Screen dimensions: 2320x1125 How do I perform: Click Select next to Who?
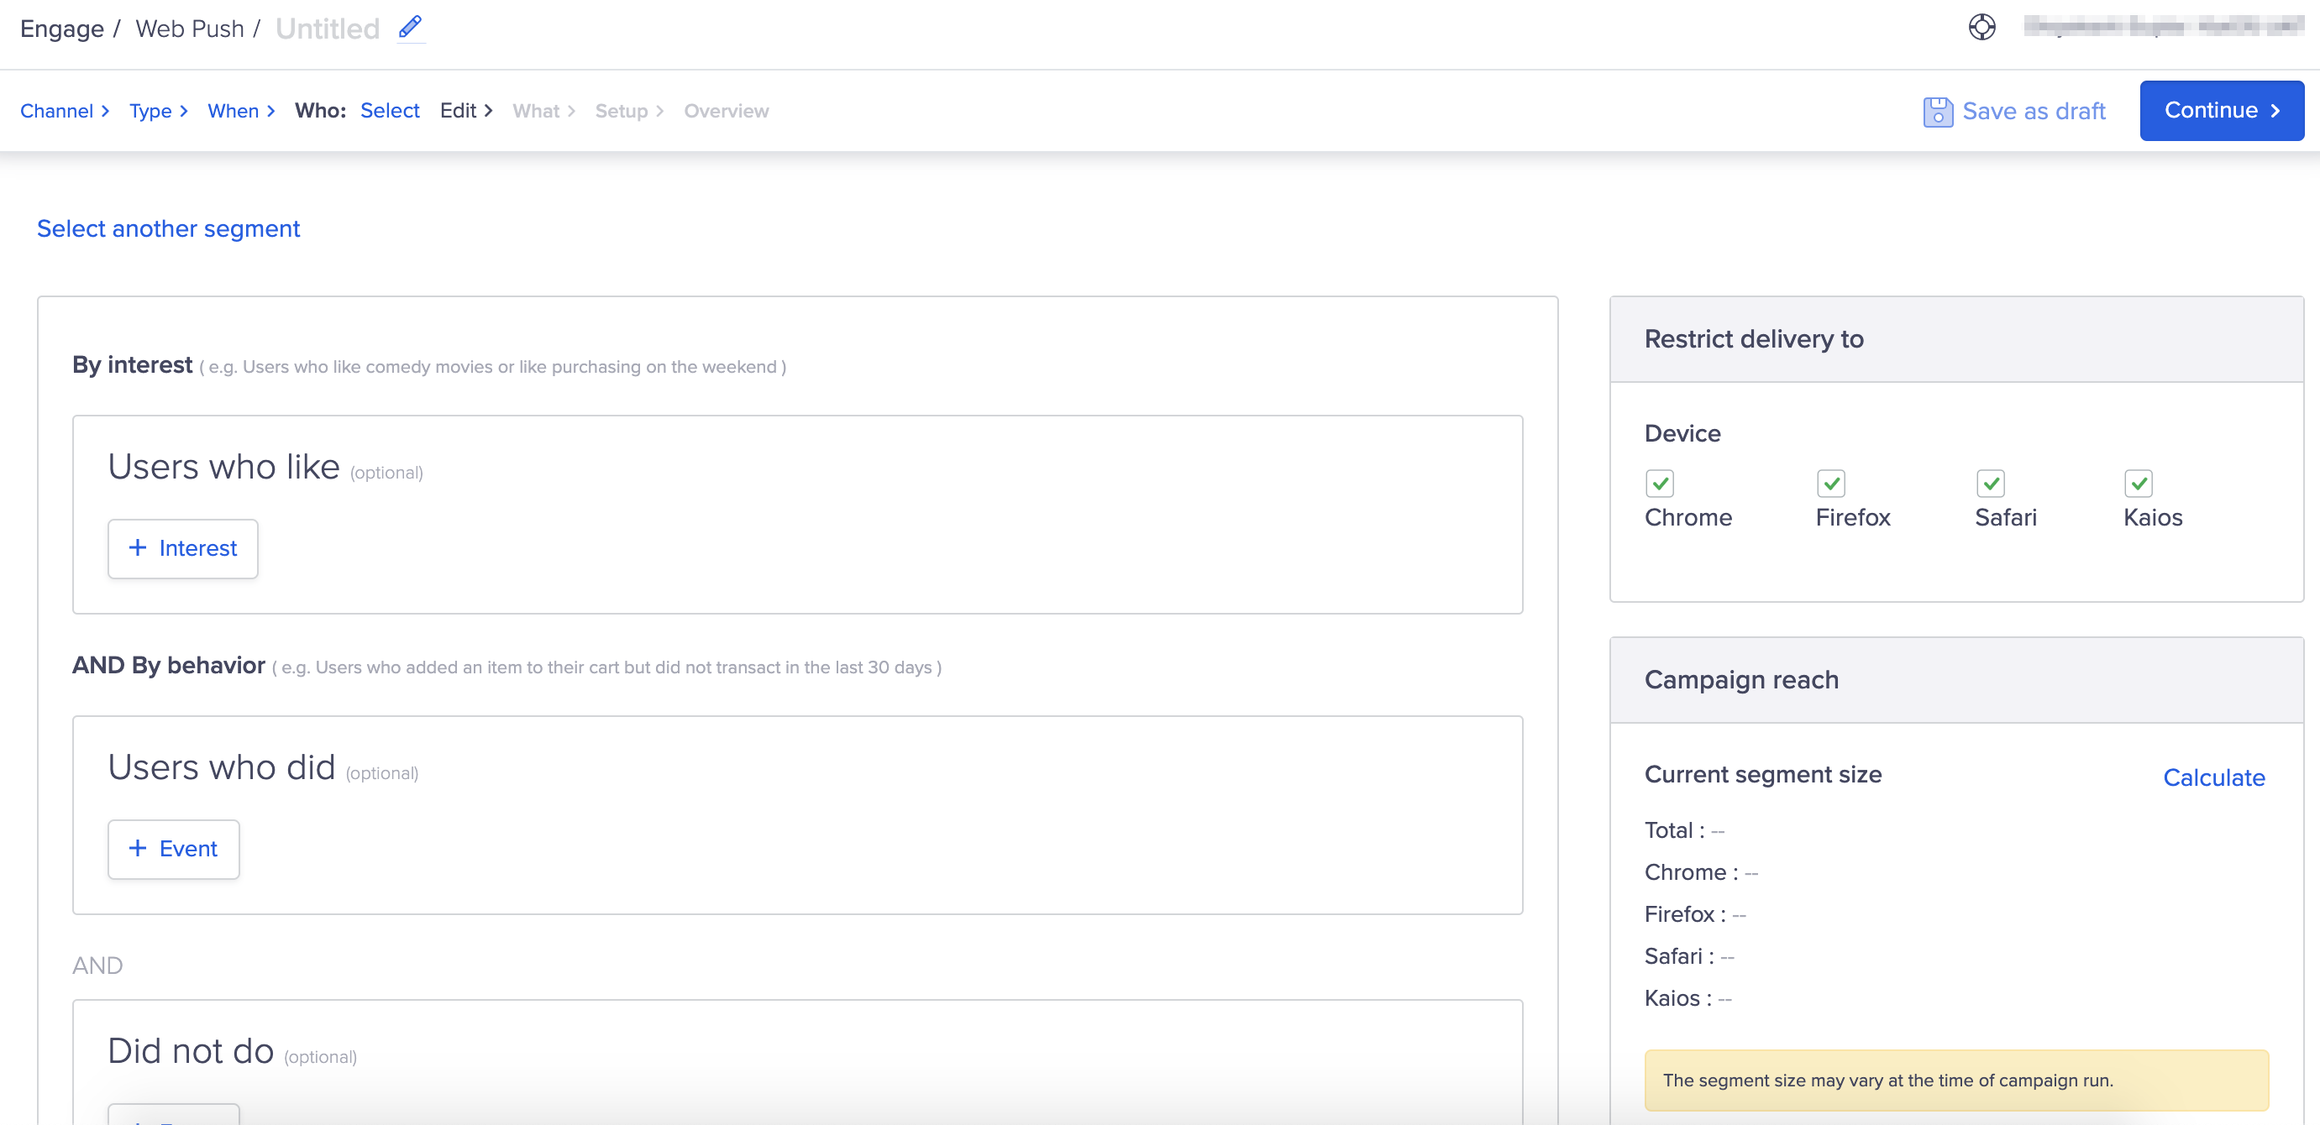[x=390, y=111]
